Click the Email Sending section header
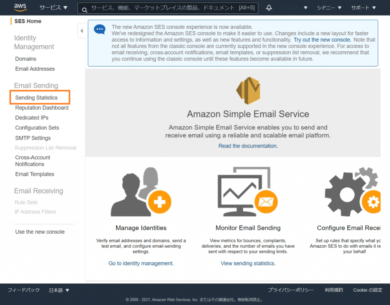The width and height of the screenshot is (390, 305). (x=36, y=86)
